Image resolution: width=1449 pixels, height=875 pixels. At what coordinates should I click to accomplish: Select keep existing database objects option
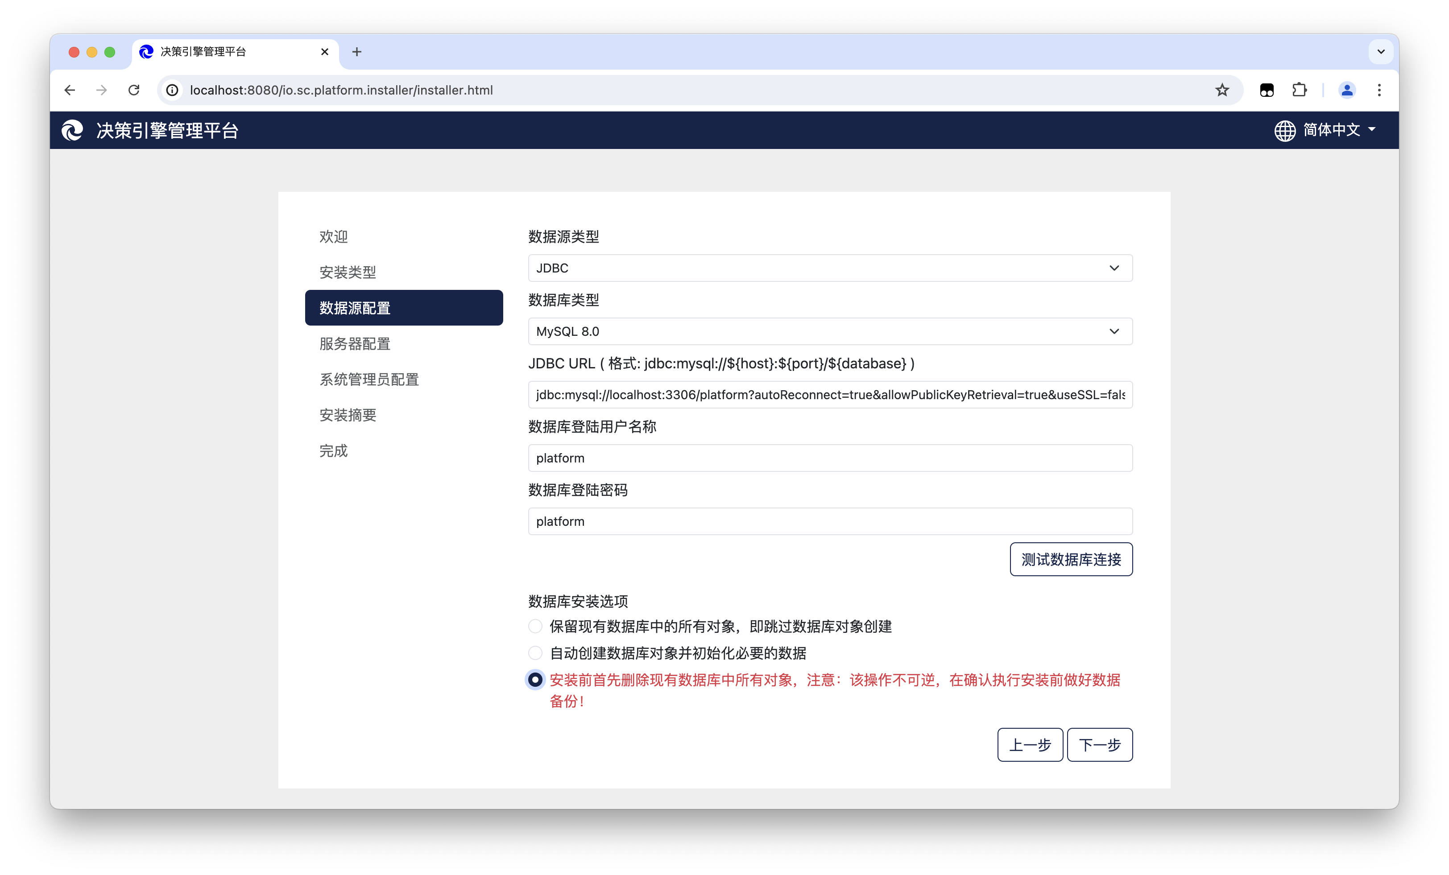[x=535, y=626]
